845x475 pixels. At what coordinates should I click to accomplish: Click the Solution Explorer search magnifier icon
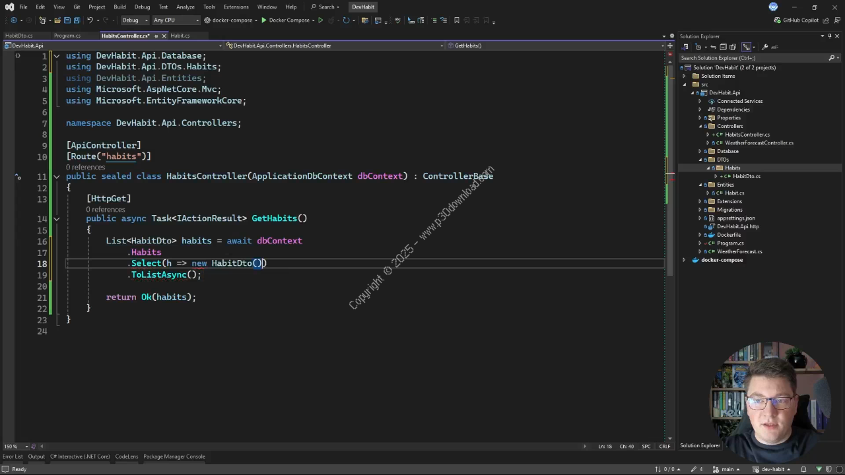click(x=832, y=58)
